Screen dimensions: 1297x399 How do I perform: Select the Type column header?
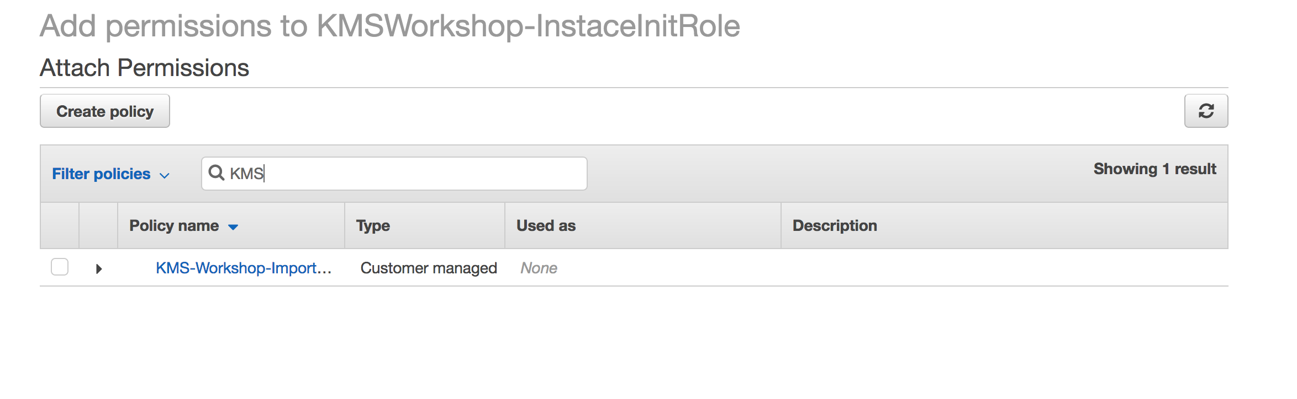point(373,225)
